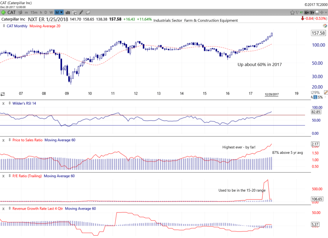The height and width of the screenshot is (238, 328).
Task: Click the Wilder's RSI 14 indicator label
Action: click(x=24, y=103)
